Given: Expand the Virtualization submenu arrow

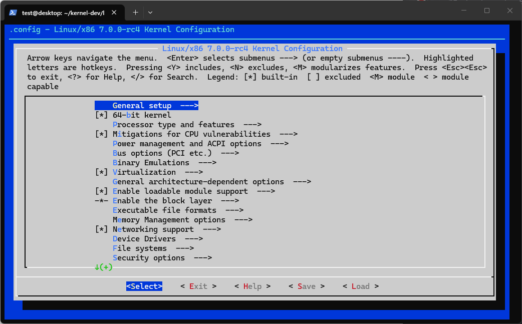Looking at the screenshot, I should (x=194, y=172).
